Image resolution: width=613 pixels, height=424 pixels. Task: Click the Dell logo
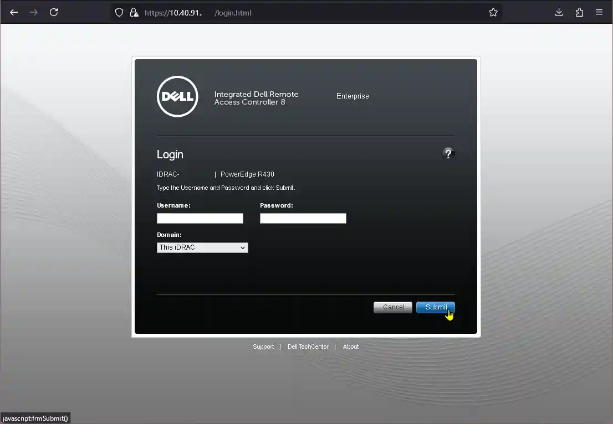(x=177, y=96)
